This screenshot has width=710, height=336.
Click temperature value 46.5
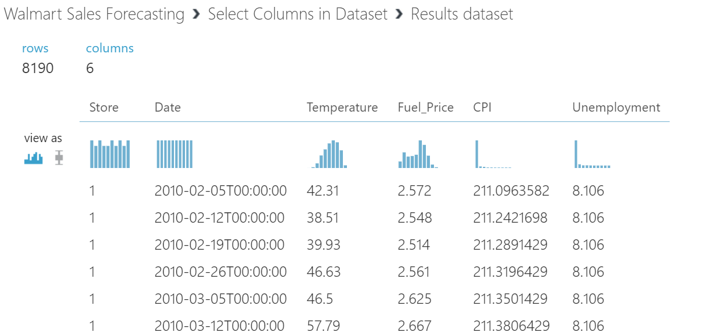(x=319, y=299)
